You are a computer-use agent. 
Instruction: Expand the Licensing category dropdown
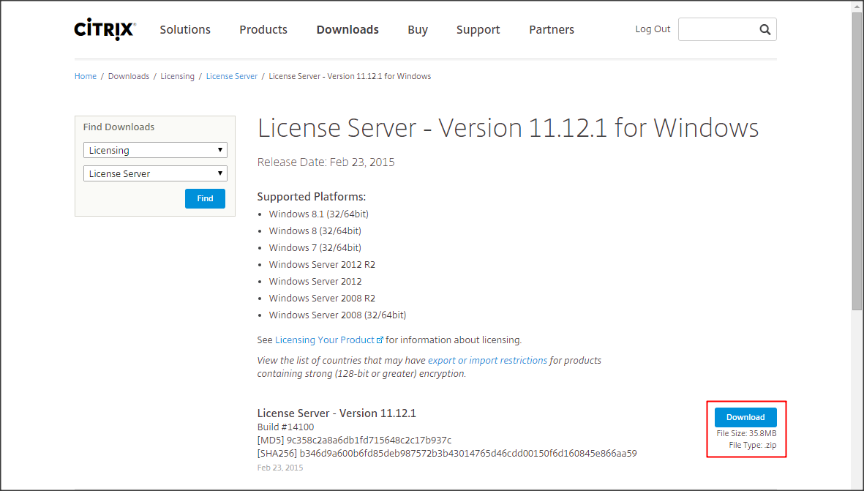(155, 150)
